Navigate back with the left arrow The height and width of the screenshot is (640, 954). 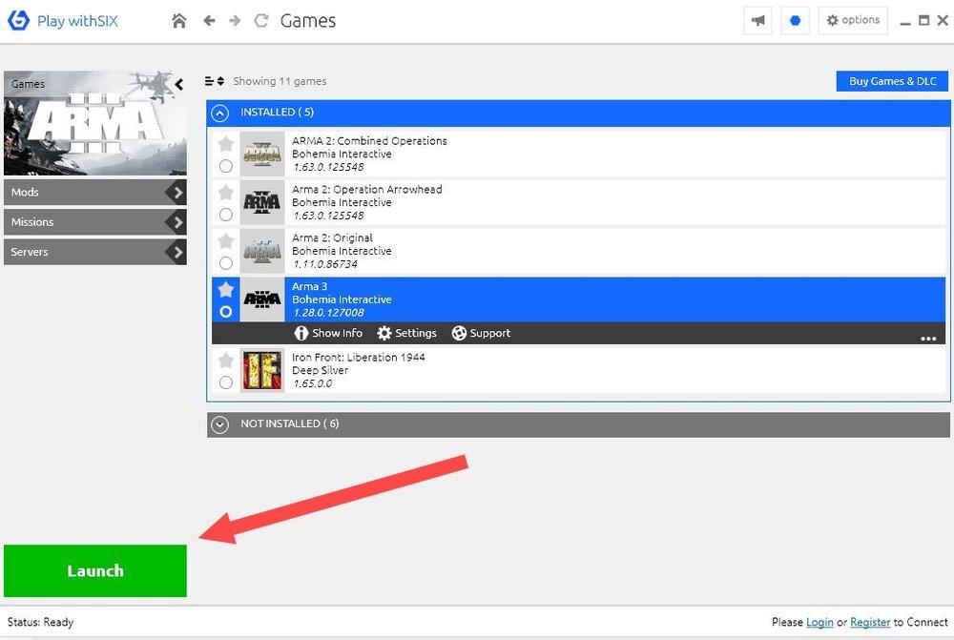click(x=209, y=21)
